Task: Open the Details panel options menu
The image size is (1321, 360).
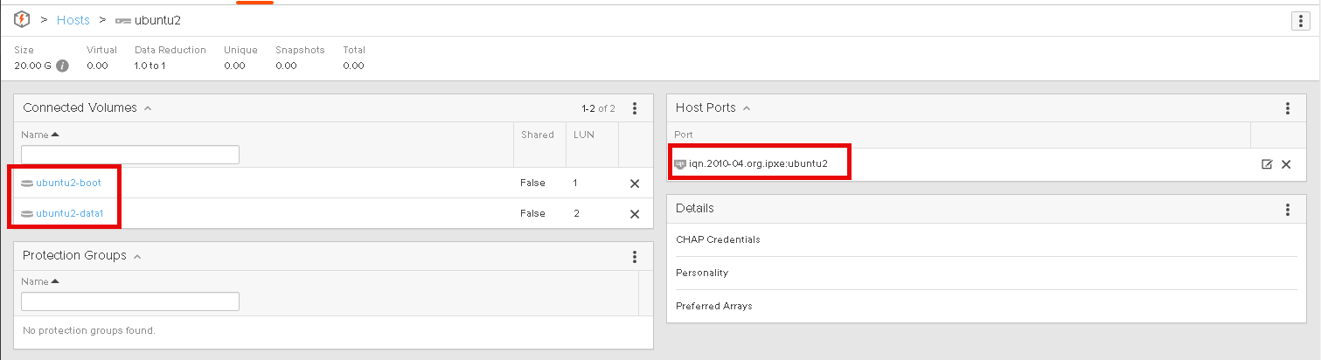Action: point(1287,210)
